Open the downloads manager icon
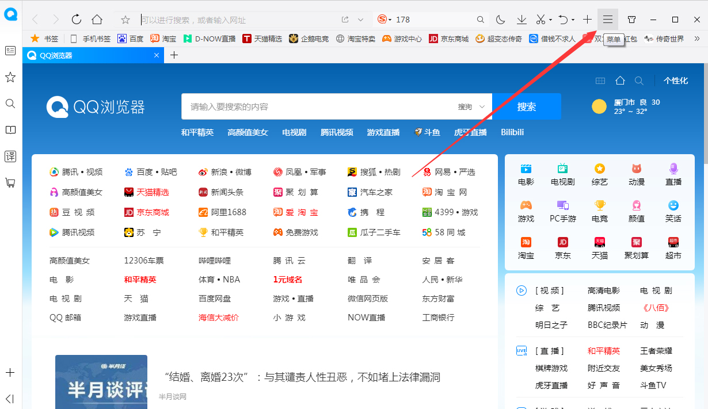The image size is (708, 409). pos(522,19)
